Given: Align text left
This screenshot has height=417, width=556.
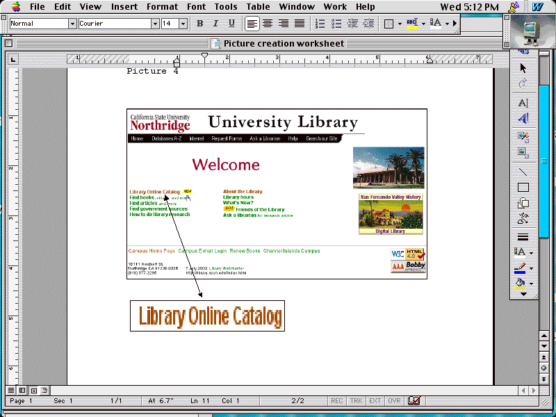Looking at the screenshot, I should [x=252, y=24].
